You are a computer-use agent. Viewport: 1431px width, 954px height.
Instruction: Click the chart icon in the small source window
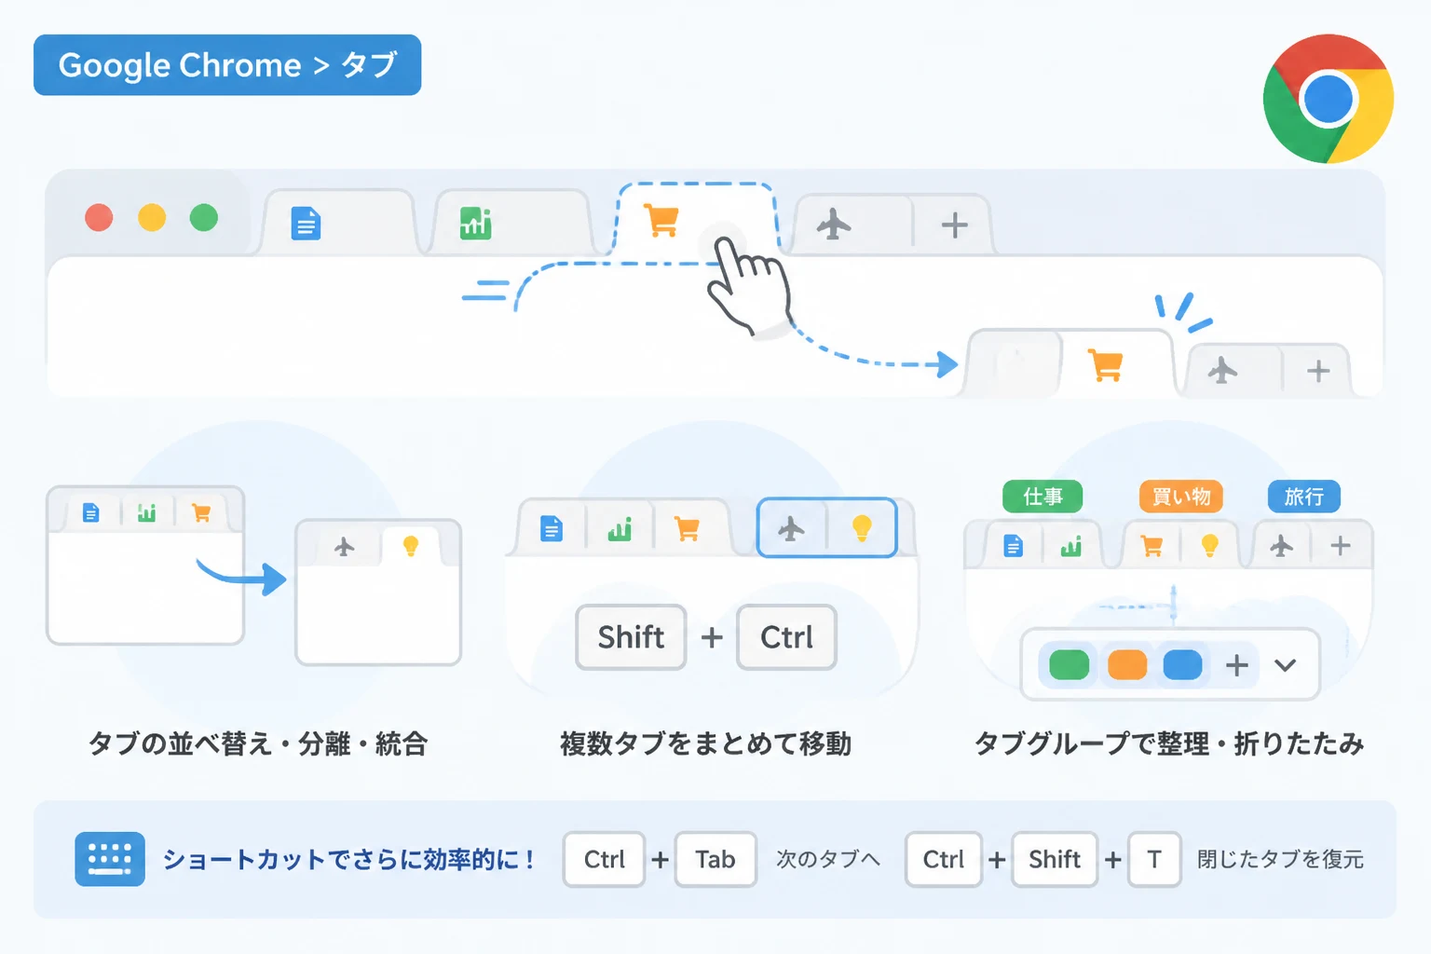(x=146, y=512)
